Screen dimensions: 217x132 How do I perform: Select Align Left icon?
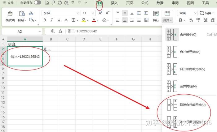coord(117,20)
